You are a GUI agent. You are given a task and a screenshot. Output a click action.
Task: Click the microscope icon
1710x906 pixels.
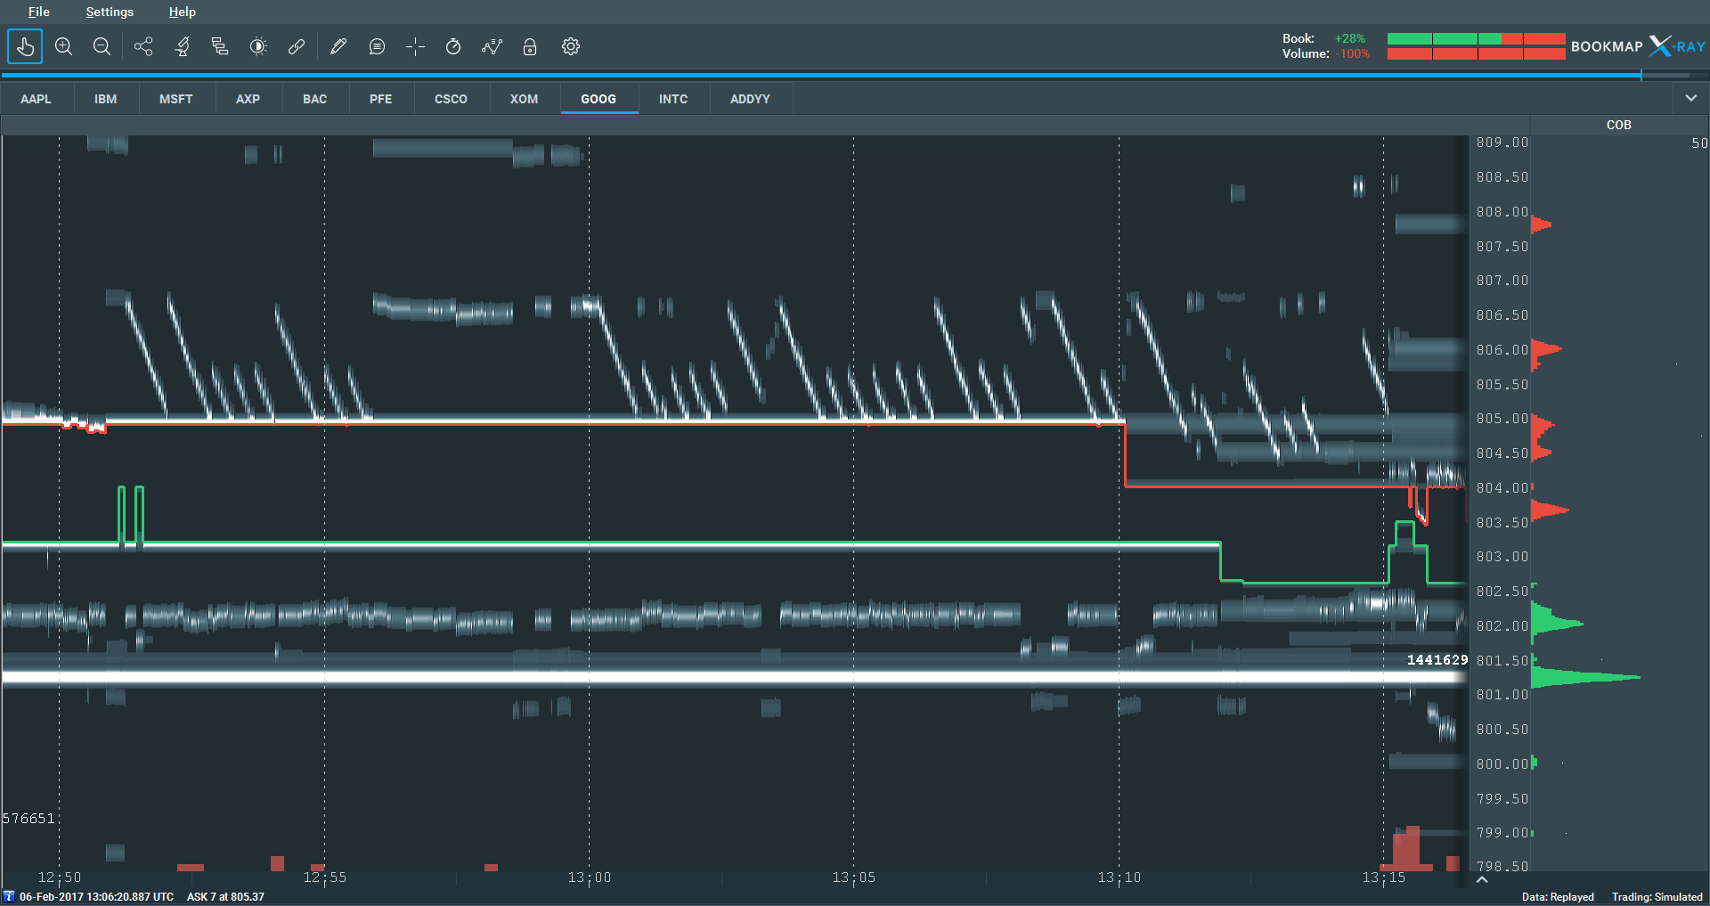pos(183,46)
